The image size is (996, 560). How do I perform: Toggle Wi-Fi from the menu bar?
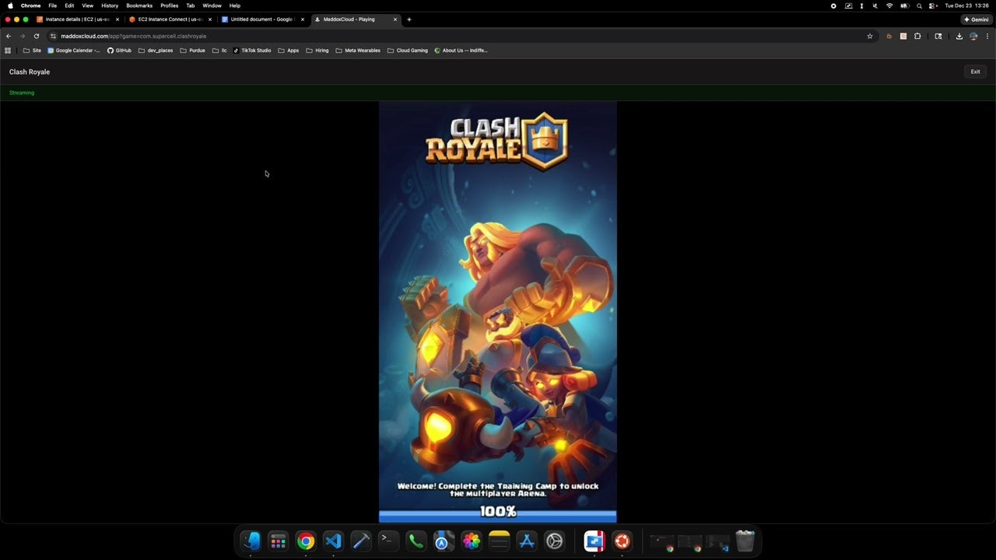pyautogui.click(x=889, y=5)
